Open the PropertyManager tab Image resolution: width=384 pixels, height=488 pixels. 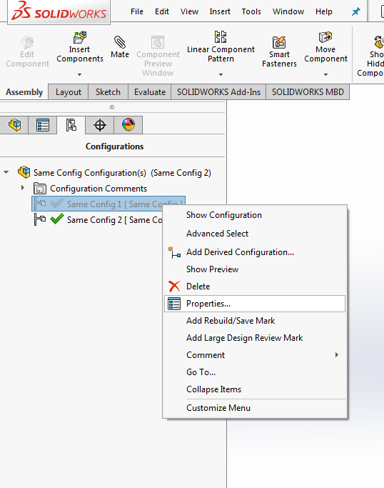click(x=43, y=125)
